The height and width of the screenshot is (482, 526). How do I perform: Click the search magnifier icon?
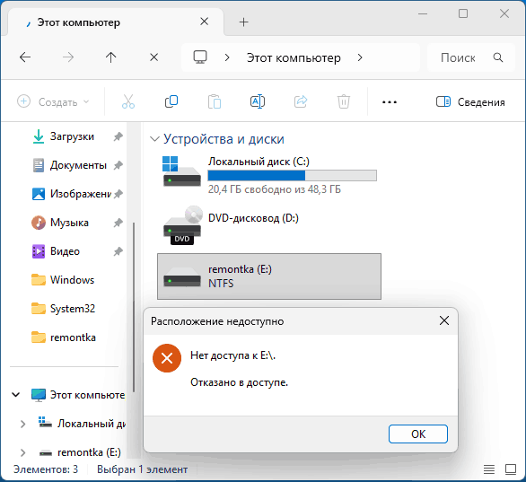[498, 57]
